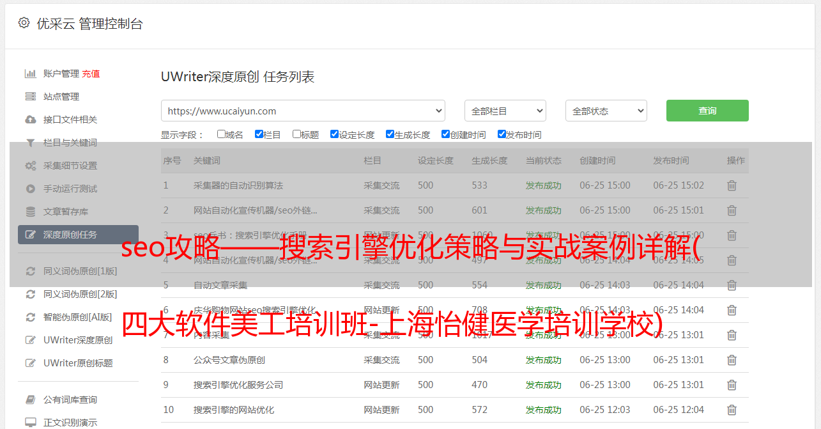Select 深度原创任务 in the sidebar
Viewport: 821px width, 429px height.
coord(78,235)
